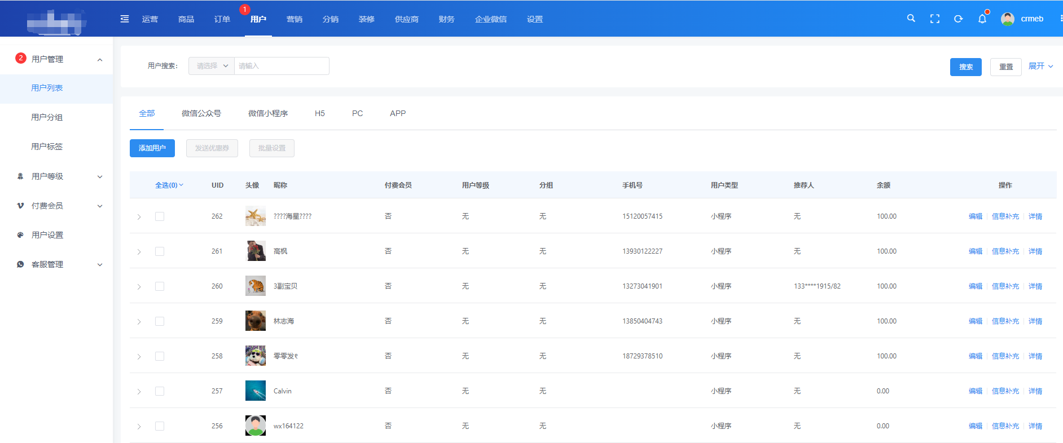Select the 全部 tab
Viewport: 1063px width, 443px height.
(x=147, y=113)
